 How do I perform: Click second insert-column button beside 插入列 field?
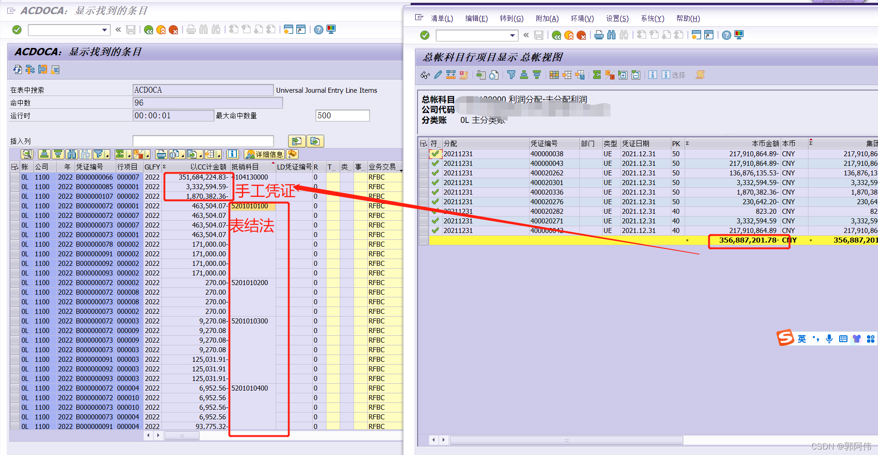point(315,141)
